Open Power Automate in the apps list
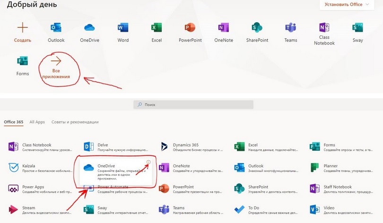Image resolution: width=383 pixels, height=223 pixels. [116, 189]
